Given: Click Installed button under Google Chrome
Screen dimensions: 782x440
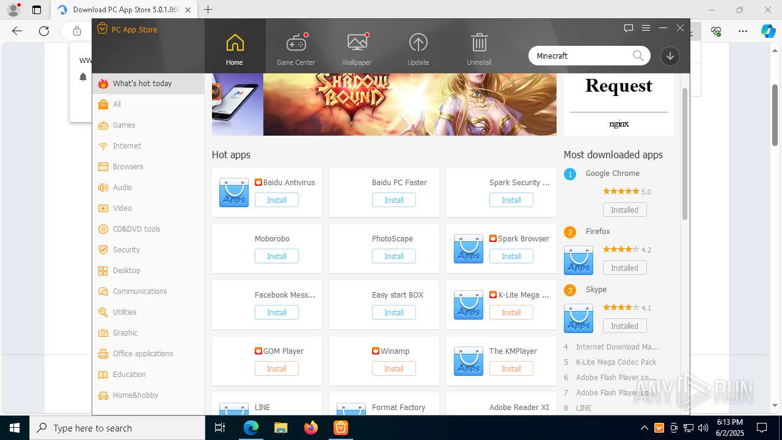Looking at the screenshot, I should point(625,210).
